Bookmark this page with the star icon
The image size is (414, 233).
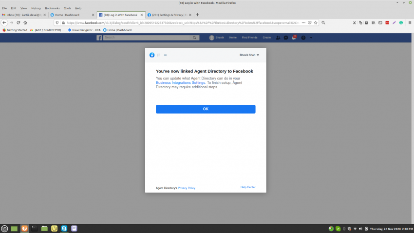[x=316, y=22]
